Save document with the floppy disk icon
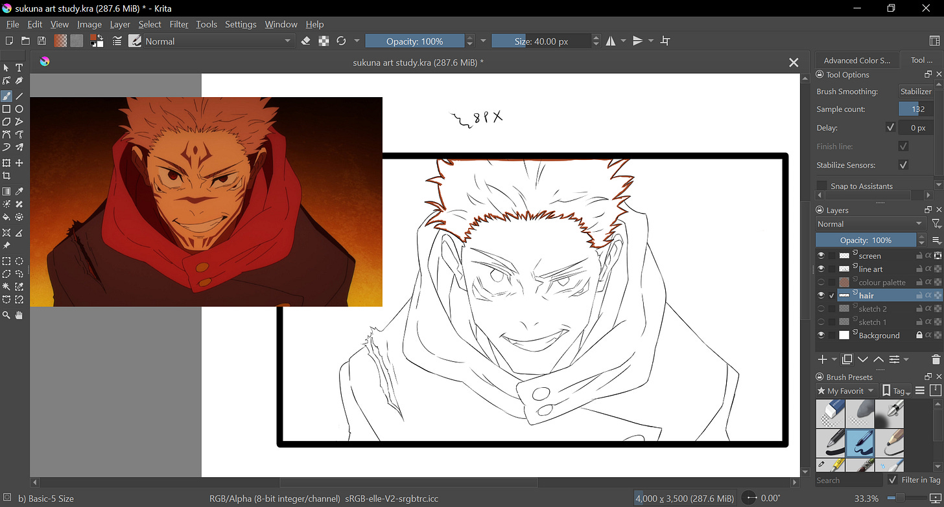 [x=41, y=41]
